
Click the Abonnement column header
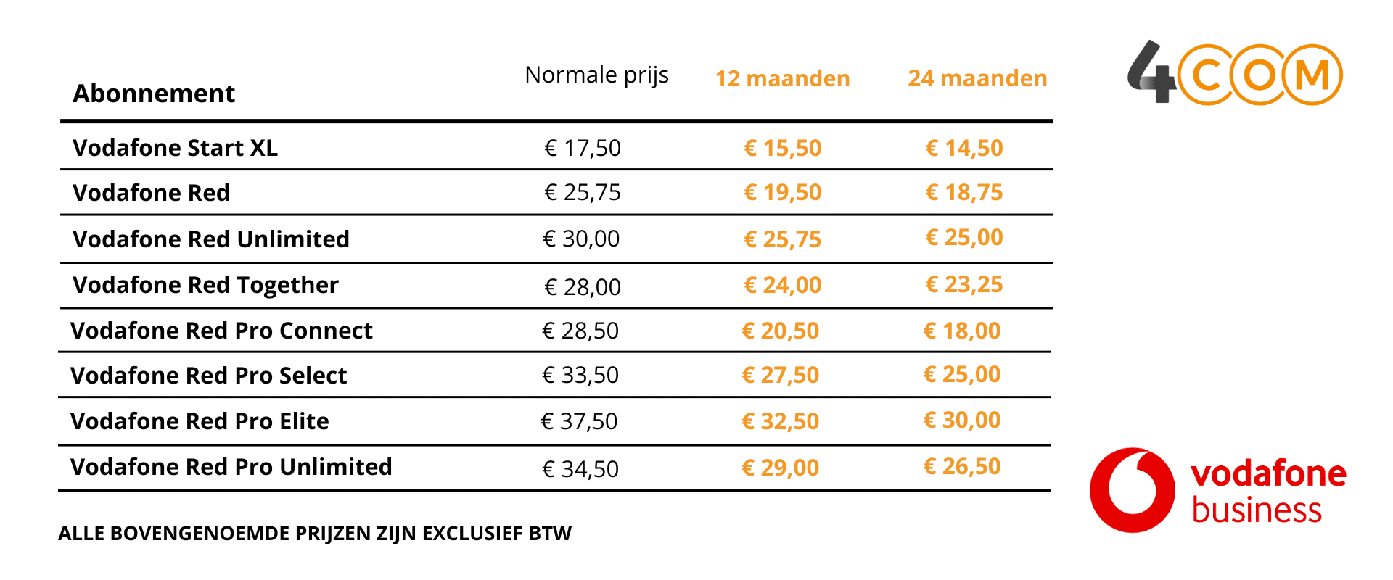pos(154,94)
